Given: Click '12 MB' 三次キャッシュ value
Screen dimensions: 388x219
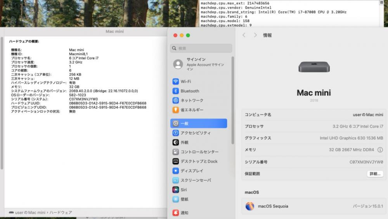Looking at the screenshot, I should click(x=74, y=78).
